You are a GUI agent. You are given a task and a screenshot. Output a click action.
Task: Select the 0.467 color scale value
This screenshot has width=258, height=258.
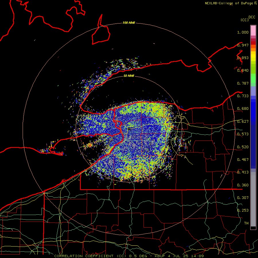click(x=243, y=160)
